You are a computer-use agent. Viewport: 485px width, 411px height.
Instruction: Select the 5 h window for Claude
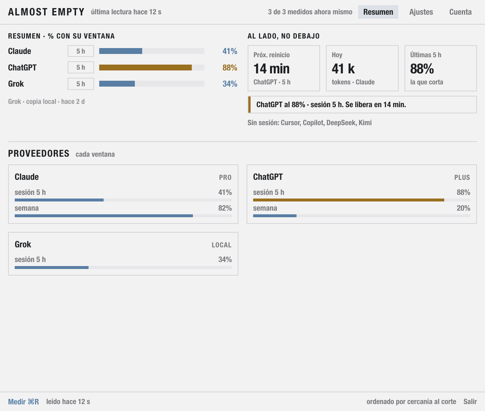[x=81, y=51]
